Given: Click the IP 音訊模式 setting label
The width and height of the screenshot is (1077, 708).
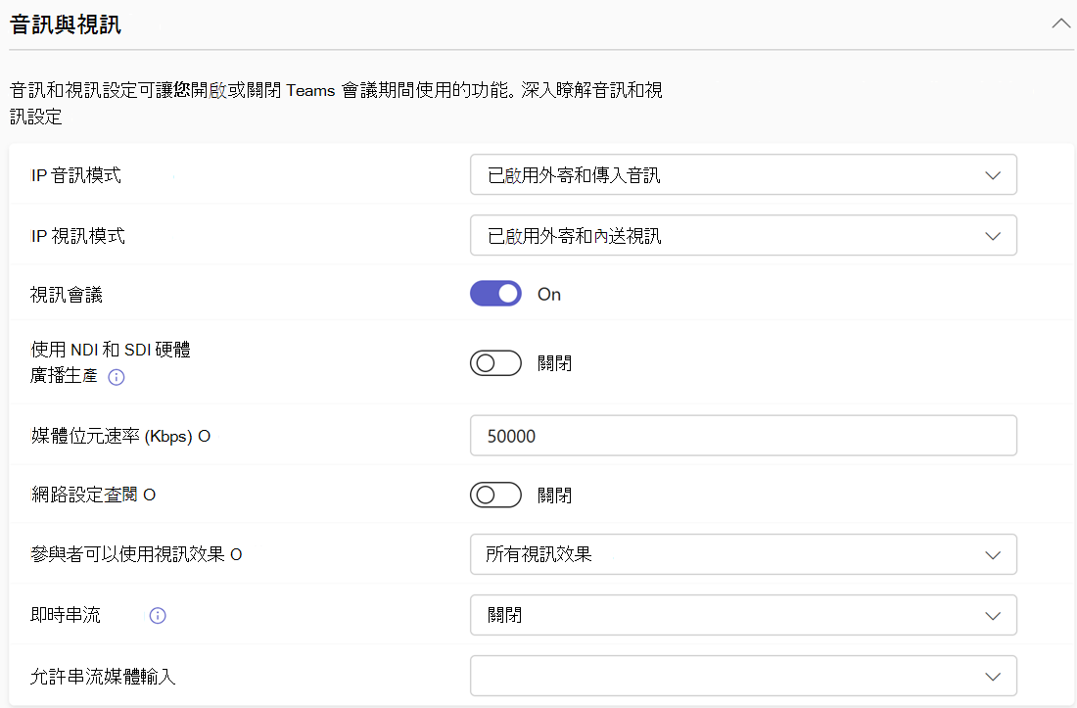Looking at the screenshot, I should pyautogui.click(x=76, y=176).
